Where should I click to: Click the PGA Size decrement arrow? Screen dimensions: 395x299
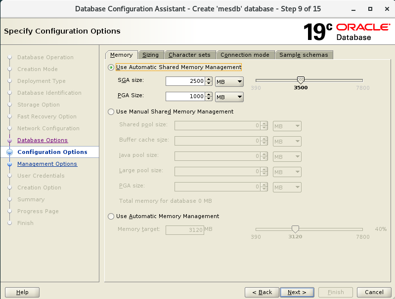coord(209,99)
